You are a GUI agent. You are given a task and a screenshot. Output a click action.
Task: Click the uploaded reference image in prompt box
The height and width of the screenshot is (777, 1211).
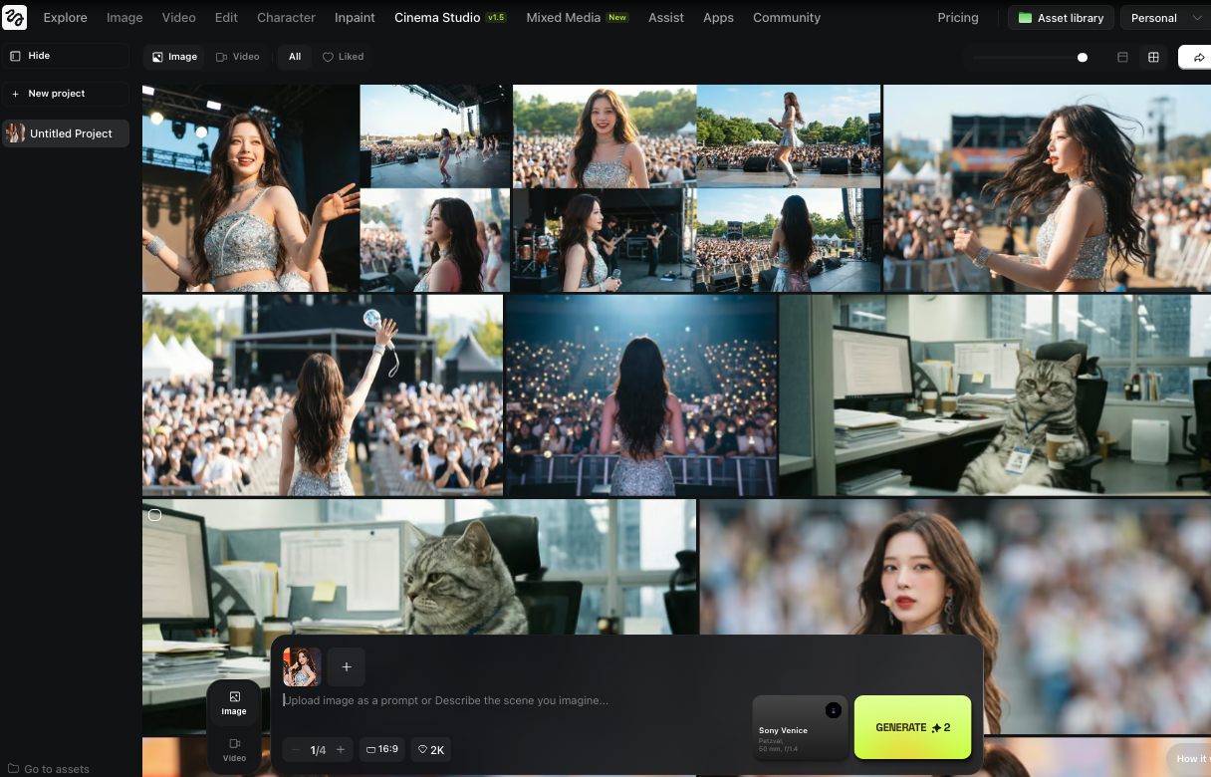(x=302, y=667)
